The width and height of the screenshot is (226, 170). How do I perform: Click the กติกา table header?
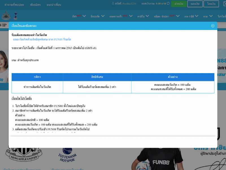click(x=37, y=77)
